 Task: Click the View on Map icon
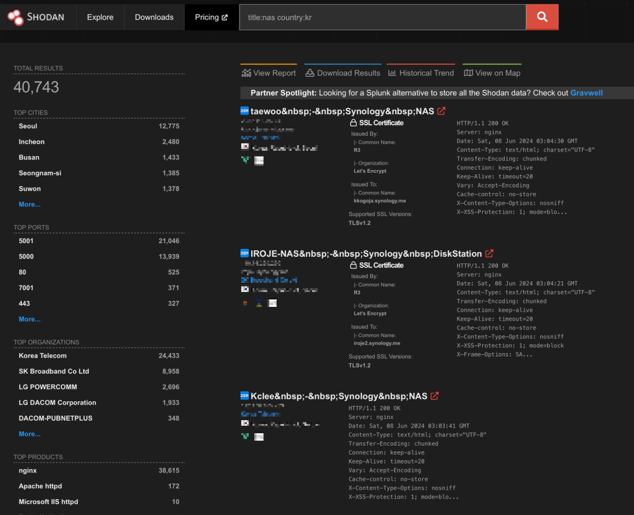click(468, 73)
